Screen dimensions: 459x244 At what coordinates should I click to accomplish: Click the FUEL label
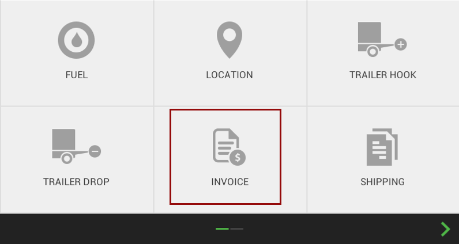[x=76, y=75]
